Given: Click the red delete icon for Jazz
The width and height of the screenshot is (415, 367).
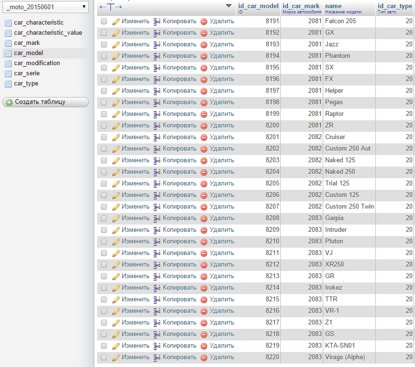Looking at the screenshot, I should pyautogui.click(x=204, y=45).
